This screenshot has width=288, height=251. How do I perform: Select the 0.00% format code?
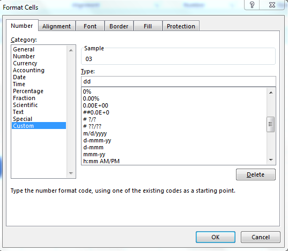[x=174, y=98]
